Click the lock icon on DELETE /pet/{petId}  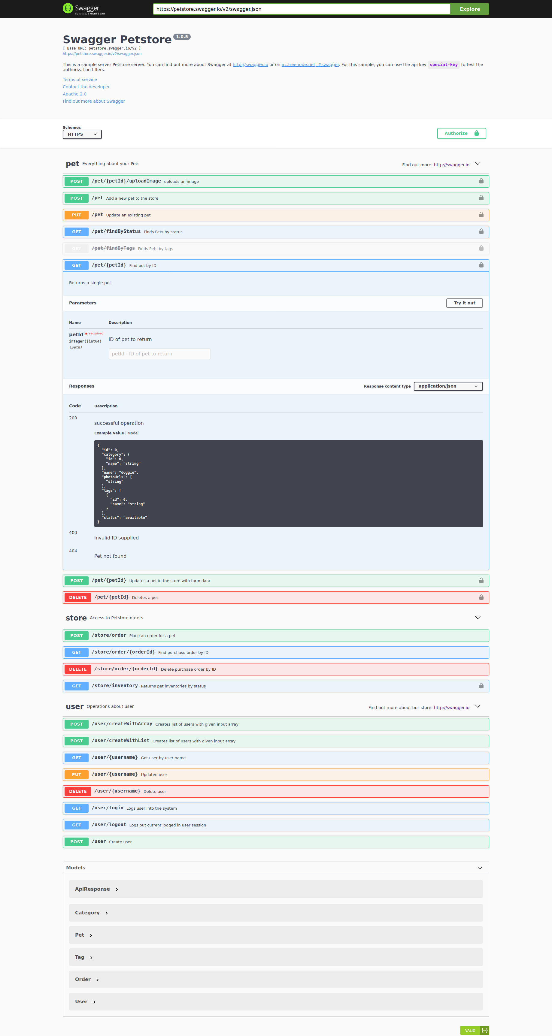pos(481,597)
